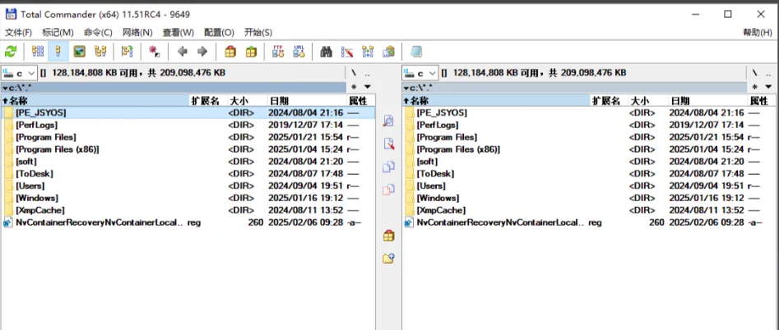Select NvContainerRecovery reg file in right panel

coord(589,222)
